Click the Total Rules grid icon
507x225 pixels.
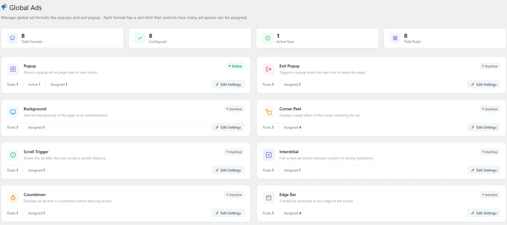pos(395,38)
